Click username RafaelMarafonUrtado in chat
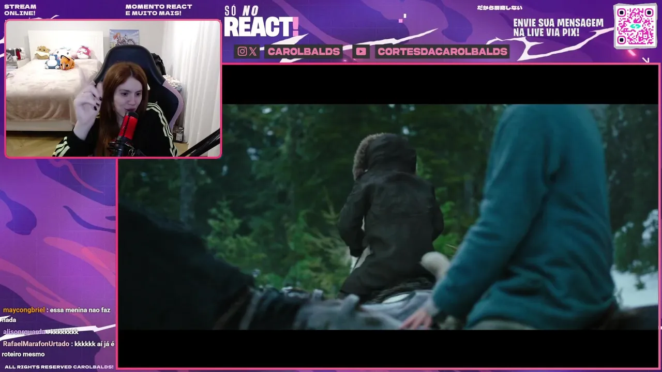662x372 pixels. pos(36,344)
